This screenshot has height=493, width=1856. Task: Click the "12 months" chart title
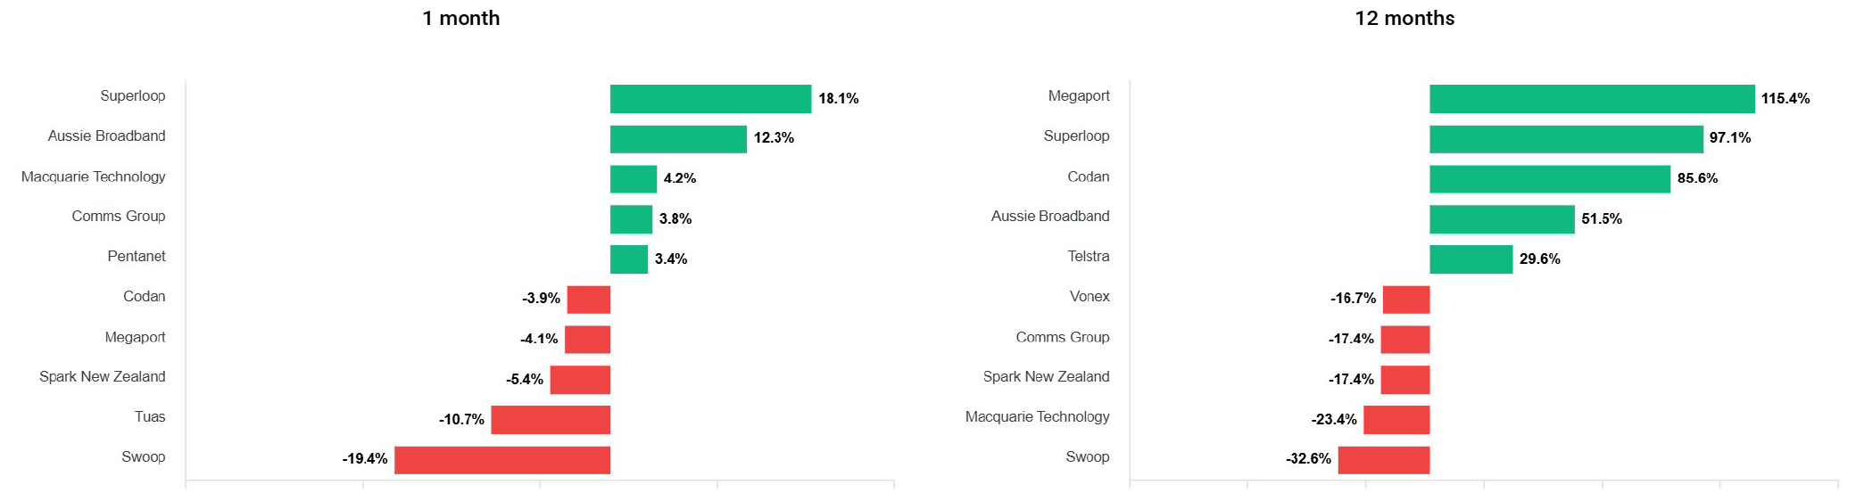[x=1404, y=19]
